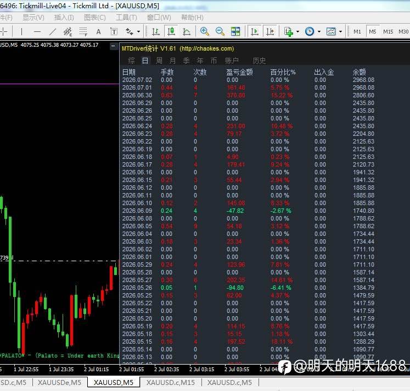The image size is (410, 391).
Task: Toggle chart shift from right edge
Action: pyautogui.click(x=270, y=32)
